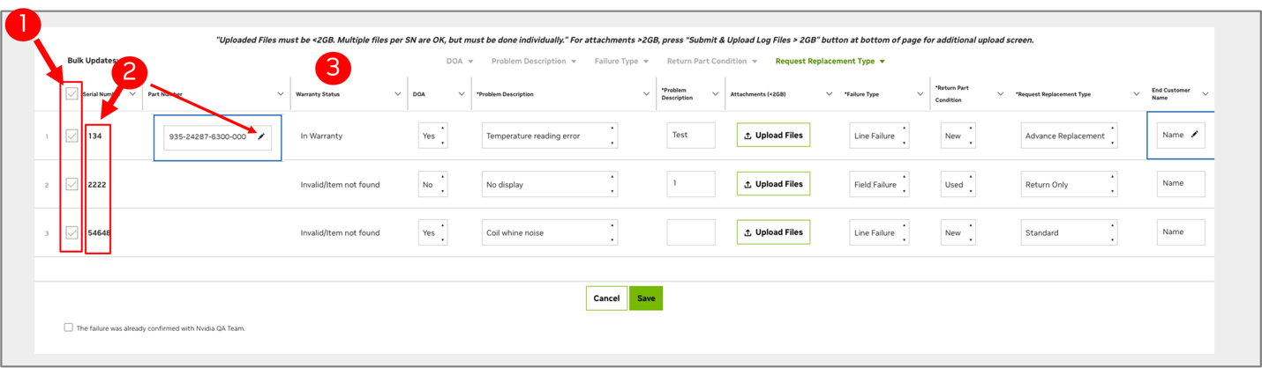
Task: Expand the Part Number column header chevron
Action: point(281,94)
